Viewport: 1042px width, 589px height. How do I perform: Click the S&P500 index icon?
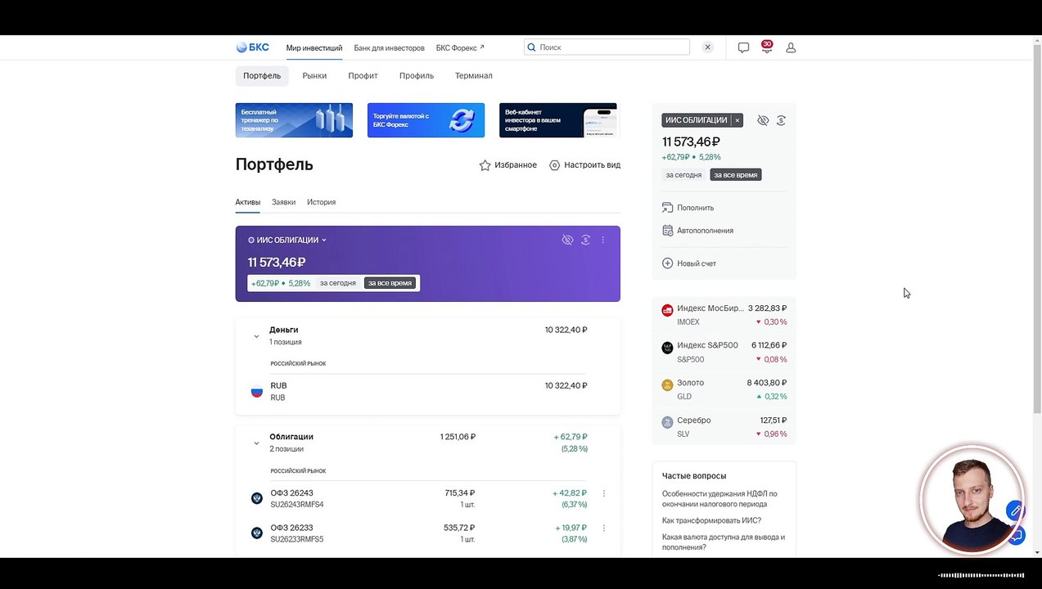(667, 348)
